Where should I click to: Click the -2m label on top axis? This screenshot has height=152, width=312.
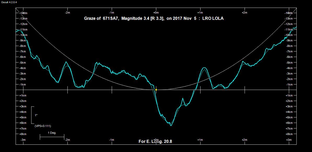[x=67, y=13]
